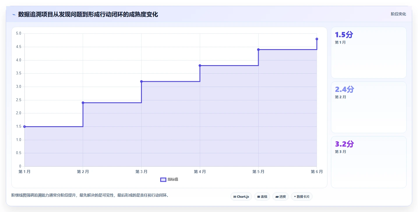Click the data point at 第 6 月 (4.8)
The image size is (418, 212).
coord(317,39)
